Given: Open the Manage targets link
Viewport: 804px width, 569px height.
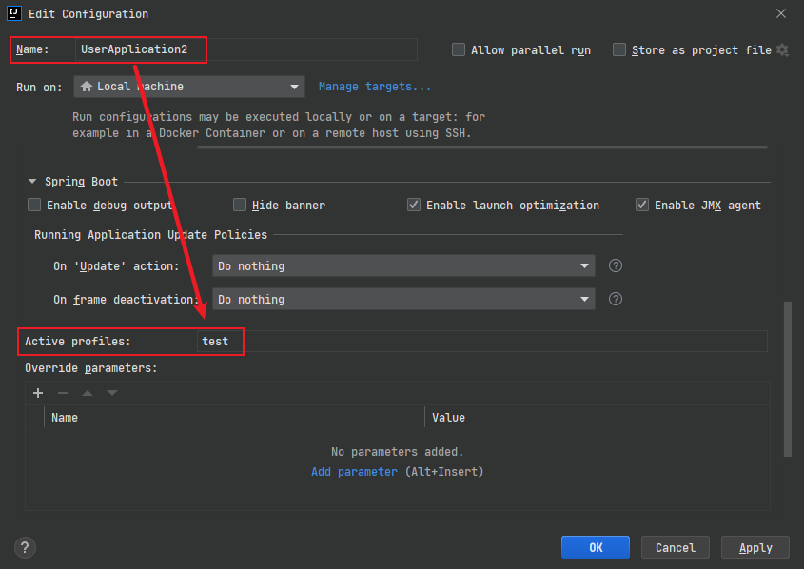Looking at the screenshot, I should 374,87.
